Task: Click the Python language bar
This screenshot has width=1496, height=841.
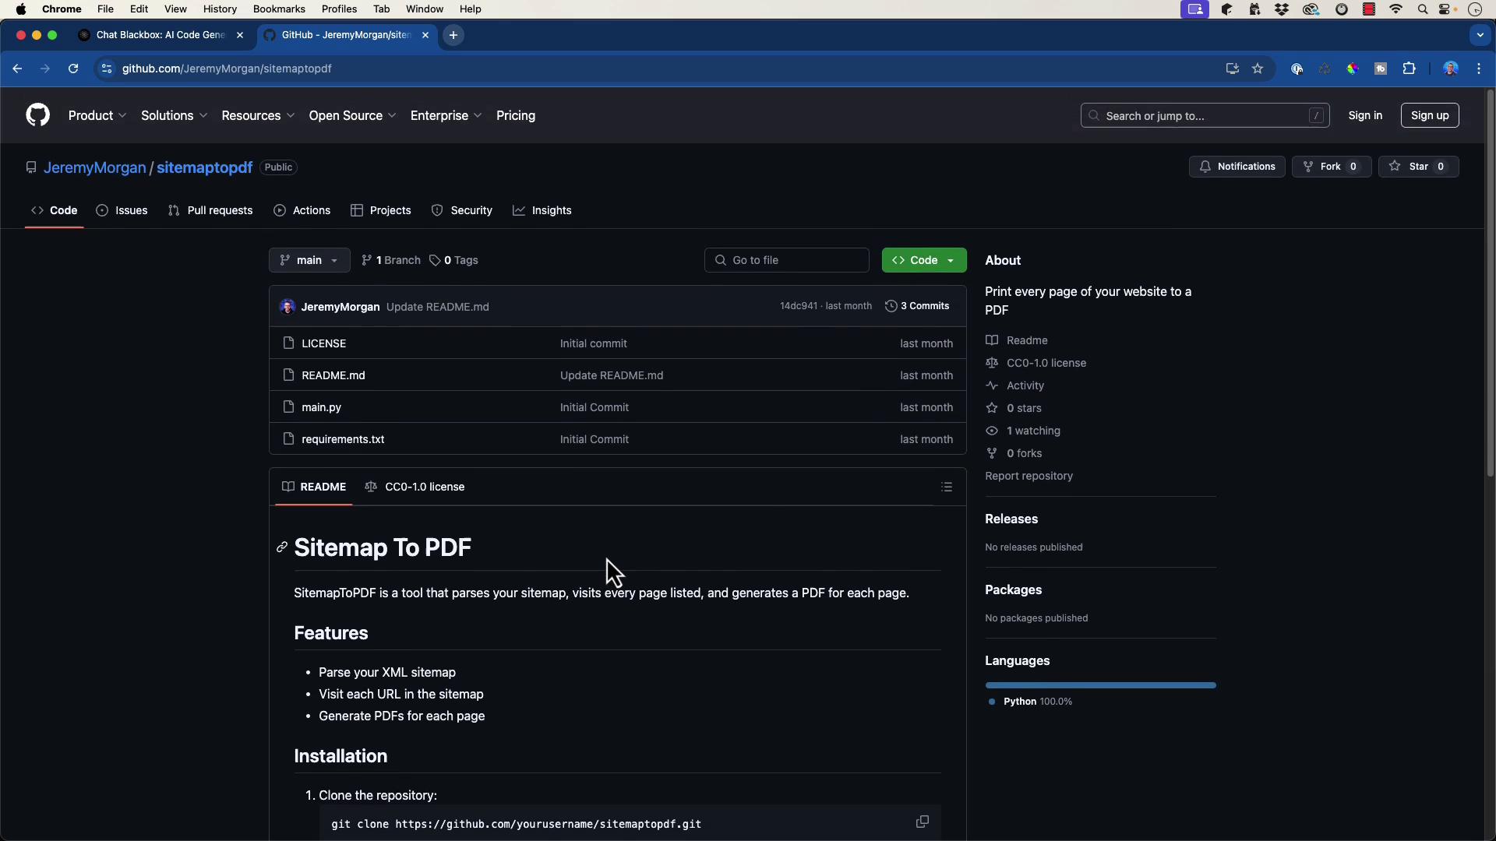Action: tap(1099, 685)
